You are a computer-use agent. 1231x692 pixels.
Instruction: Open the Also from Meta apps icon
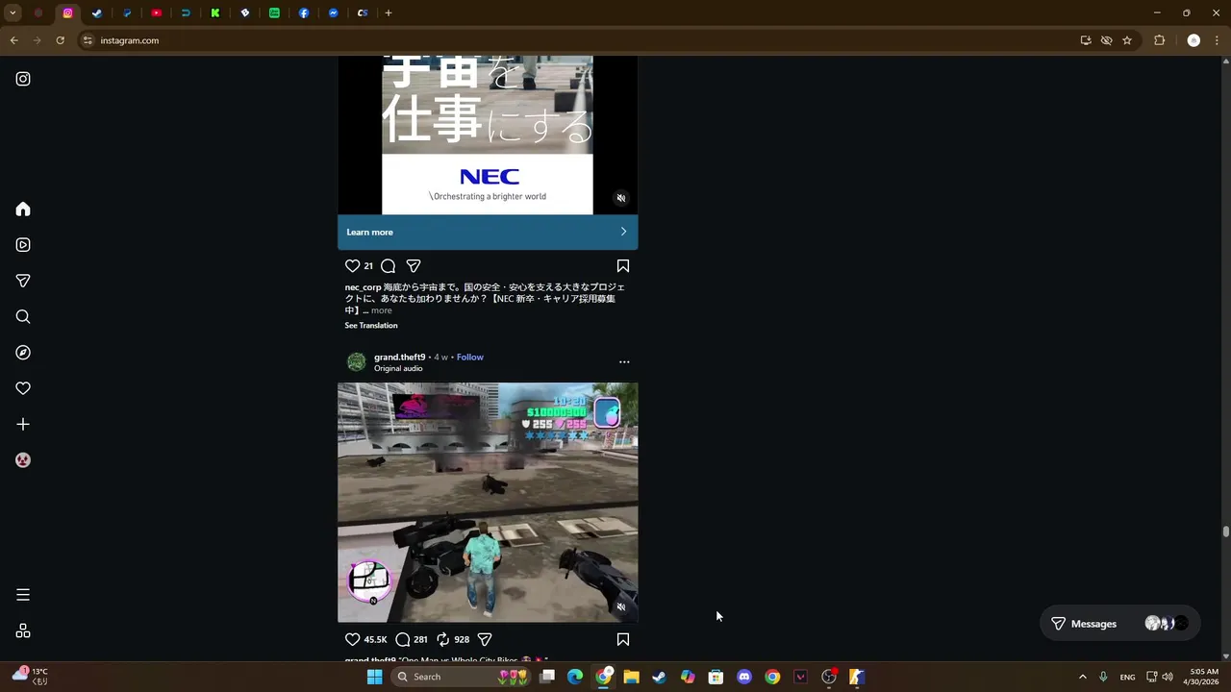pyautogui.click(x=23, y=631)
